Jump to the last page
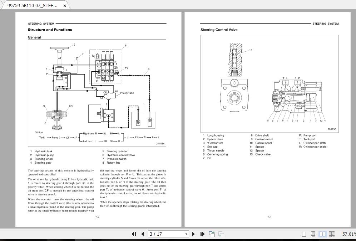356x241 pixels. tap(202, 234)
